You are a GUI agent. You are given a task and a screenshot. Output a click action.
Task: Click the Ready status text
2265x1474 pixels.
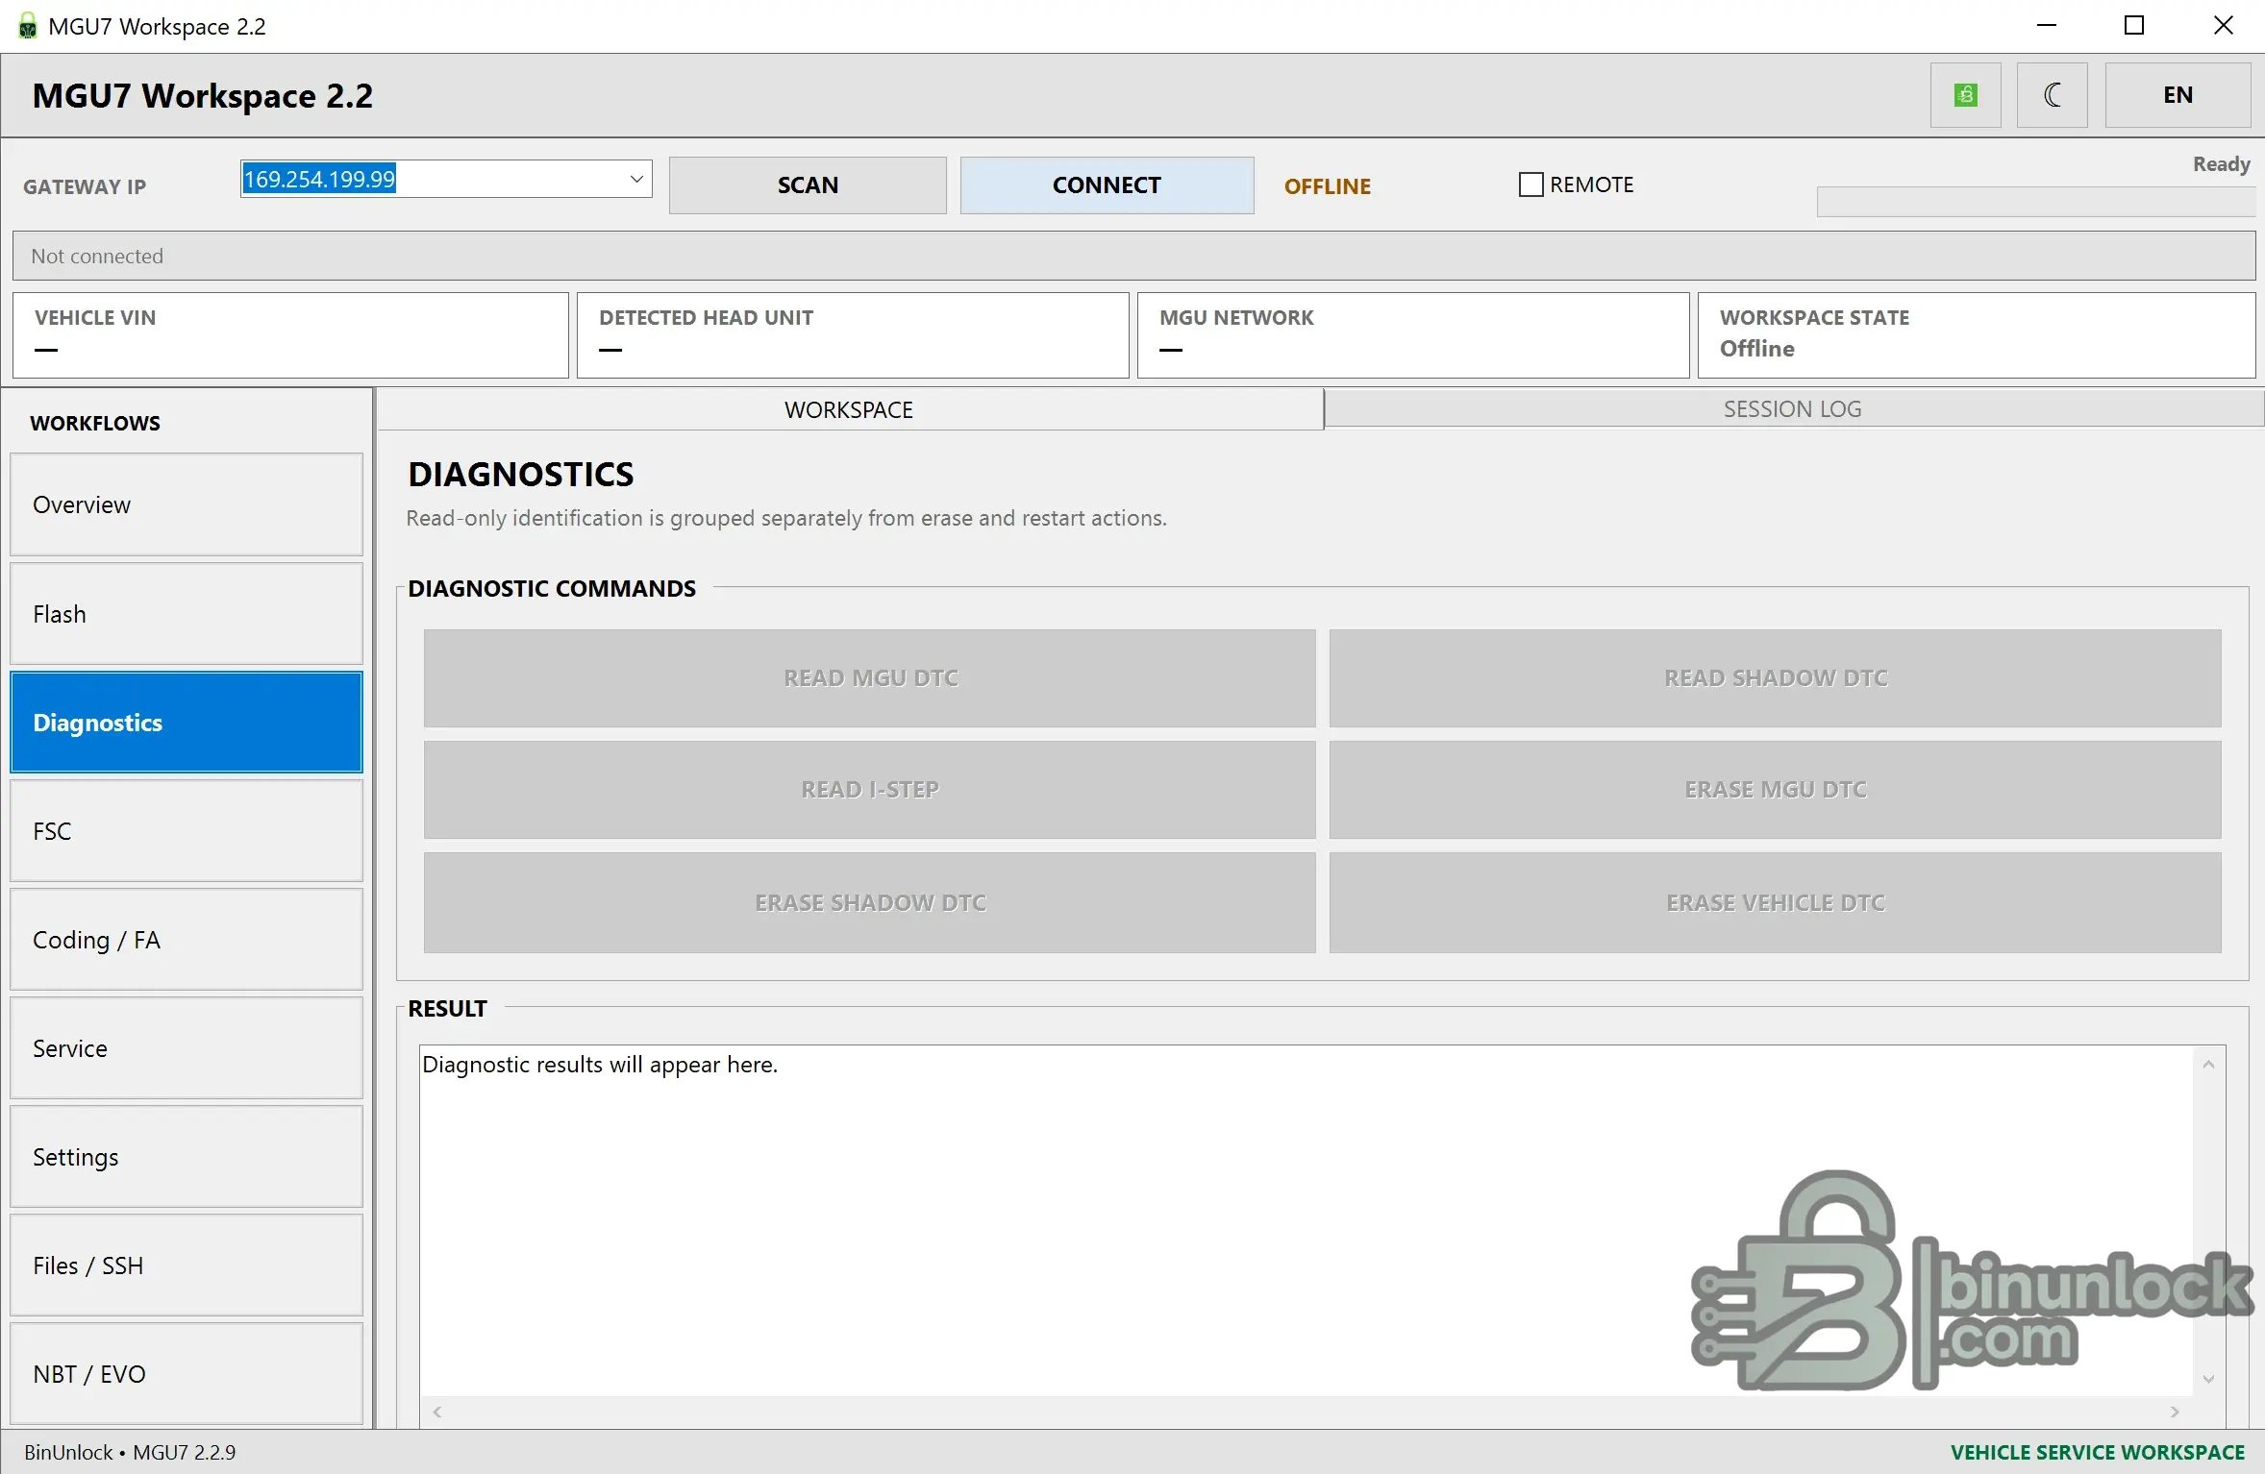[2221, 163]
